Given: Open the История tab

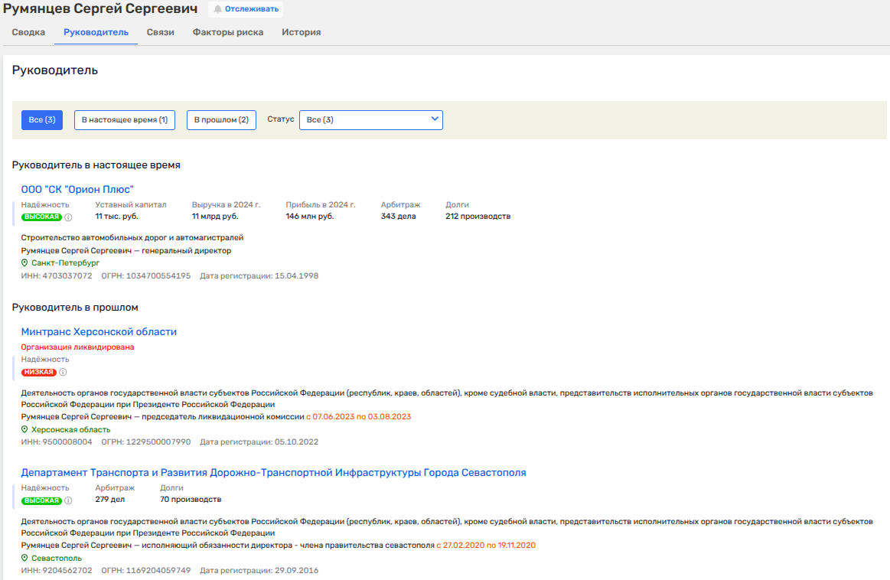Looking at the screenshot, I should tap(301, 32).
